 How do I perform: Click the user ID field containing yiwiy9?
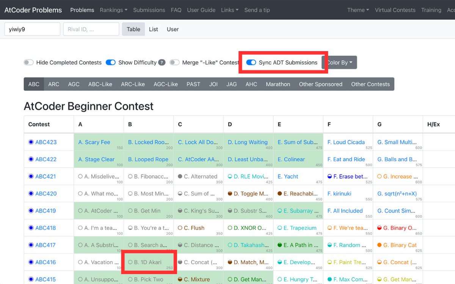pyautogui.click(x=32, y=29)
